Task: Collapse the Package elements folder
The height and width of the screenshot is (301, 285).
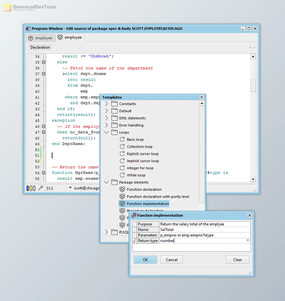Action: click(106, 182)
